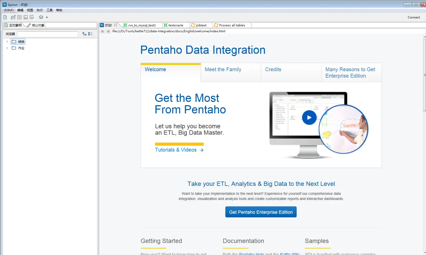Click the Collapse all tree icon
This screenshot has width=426, height=255.
click(x=90, y=34)
